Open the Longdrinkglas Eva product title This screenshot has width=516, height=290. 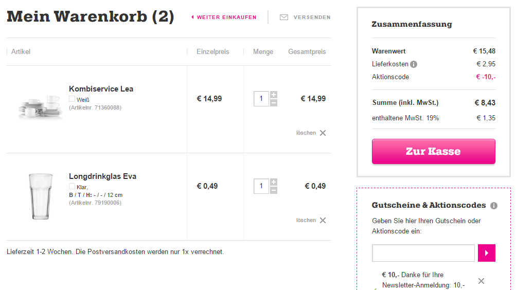pos(102,176)
